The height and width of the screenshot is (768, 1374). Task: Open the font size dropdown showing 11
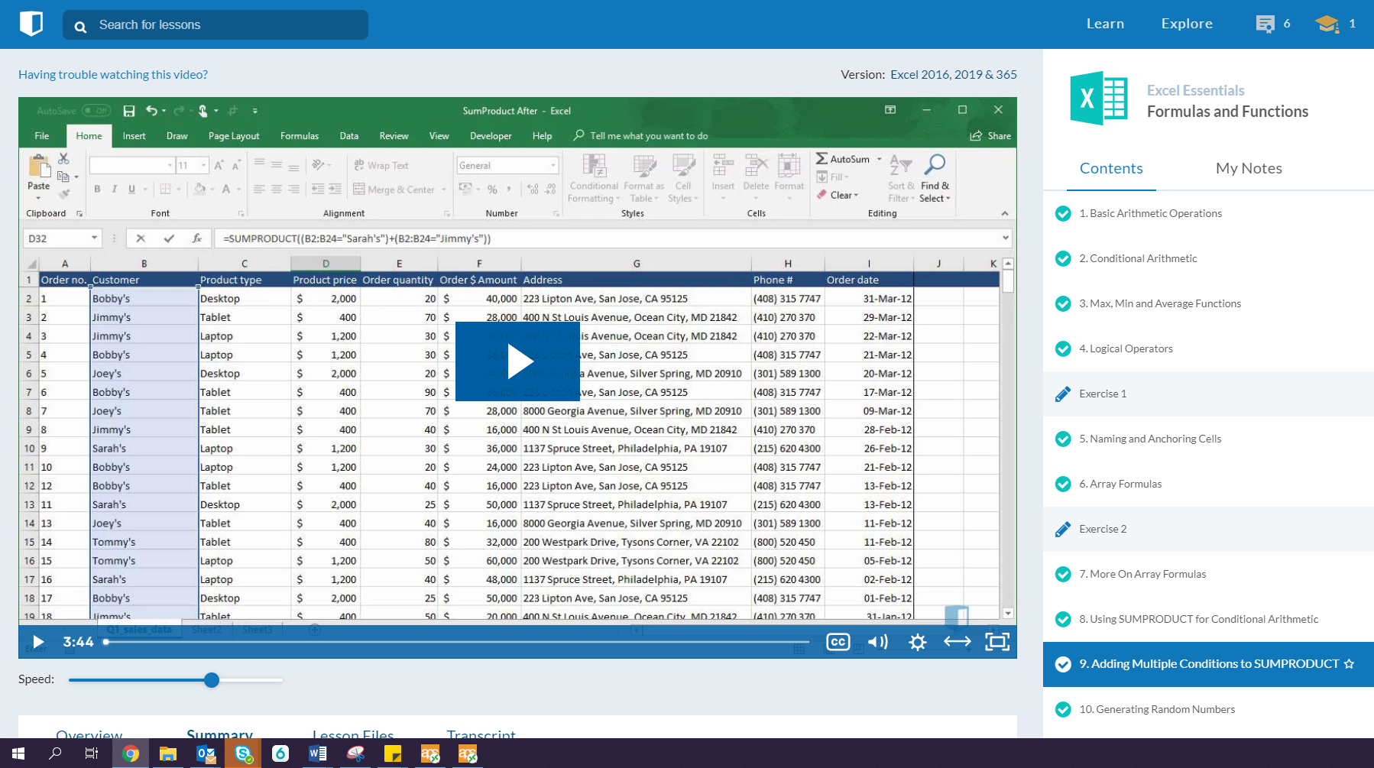coord(203,166)
